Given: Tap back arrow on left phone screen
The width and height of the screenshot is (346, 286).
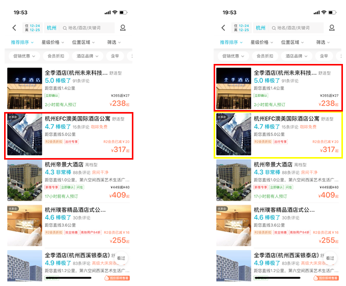Looking at the screenshot, I should [14, 28].
